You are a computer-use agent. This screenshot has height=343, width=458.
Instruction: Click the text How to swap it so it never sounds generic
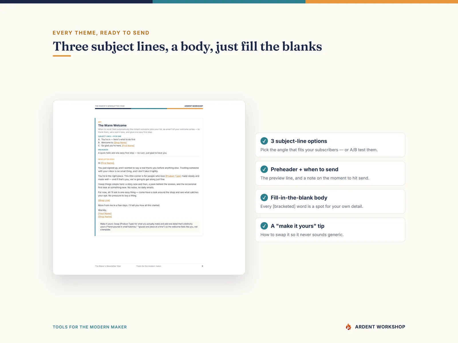pos(302,235)
